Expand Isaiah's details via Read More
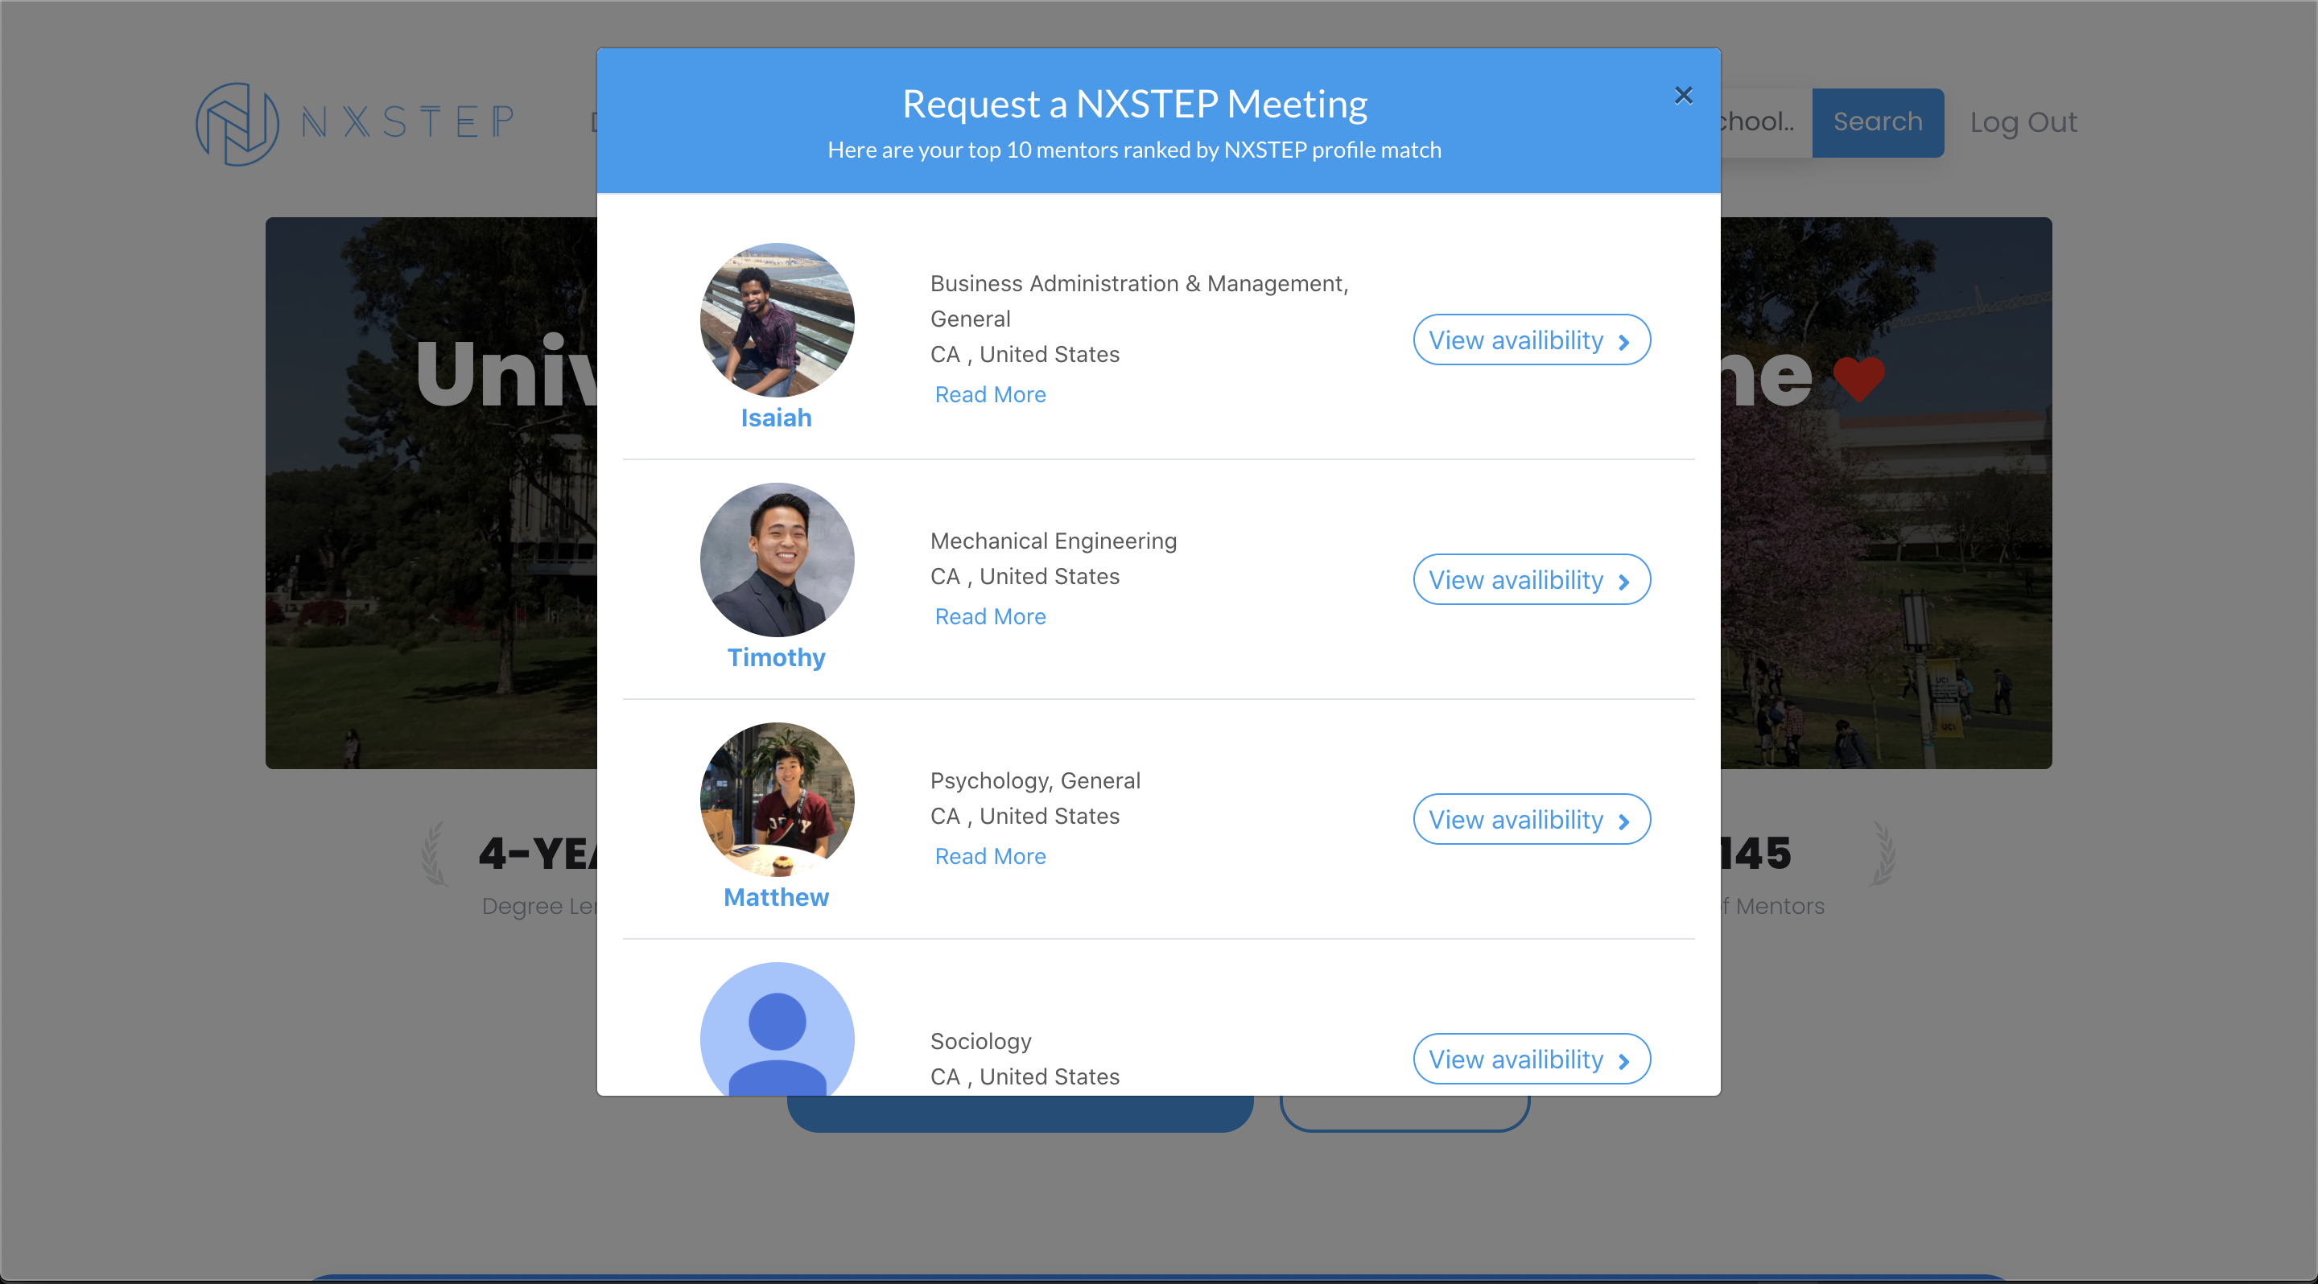The height and width of the screenshot is (1284, 2318). tap(990, 394)
